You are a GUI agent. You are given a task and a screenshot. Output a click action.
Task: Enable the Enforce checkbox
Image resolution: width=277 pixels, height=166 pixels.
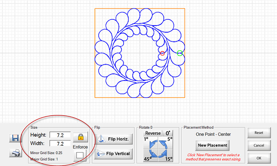80,155
